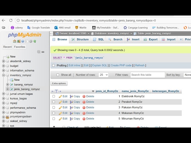Open udemy bookmark

tap(17, 28)
